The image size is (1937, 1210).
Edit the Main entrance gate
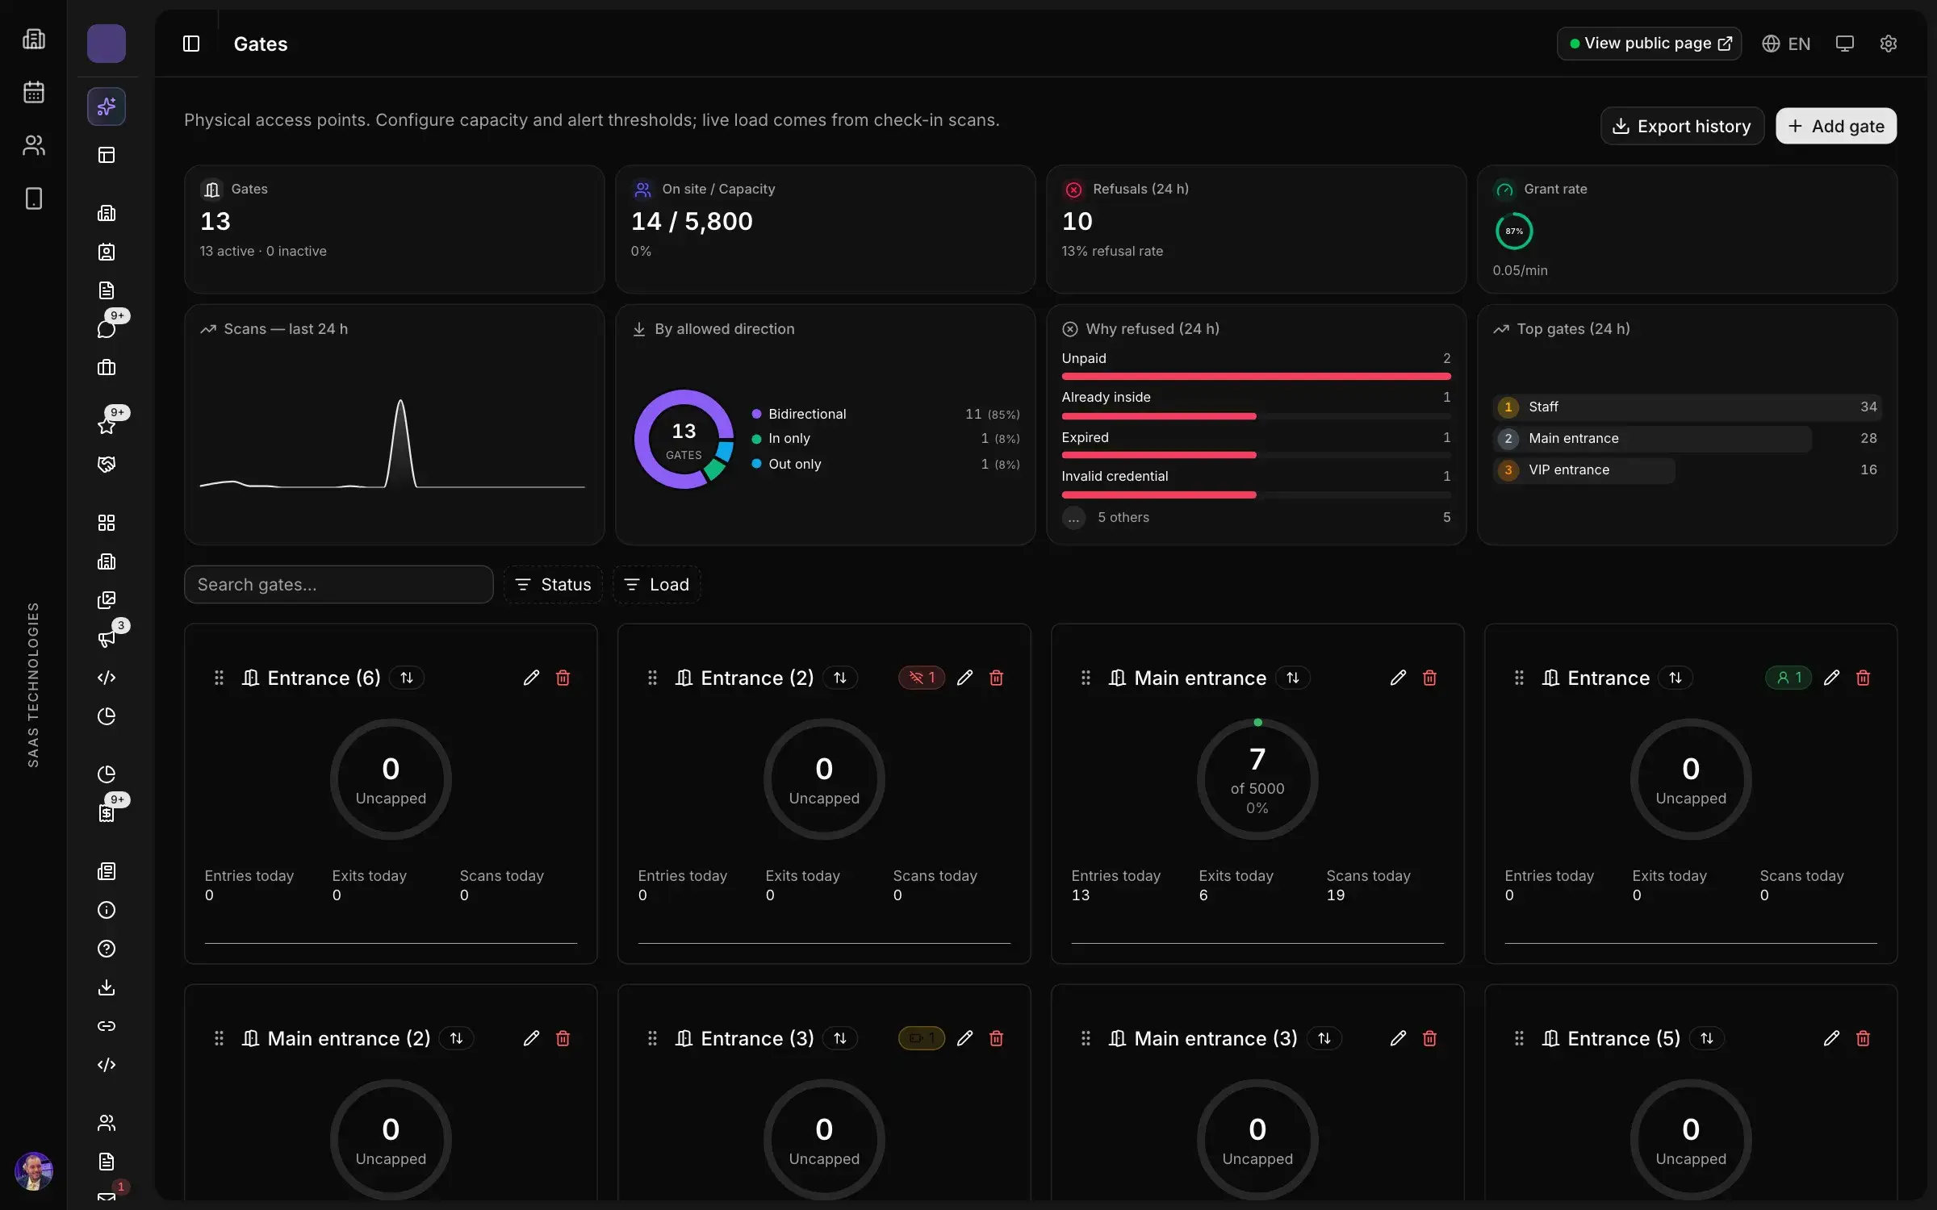(x=1398, y=678)
